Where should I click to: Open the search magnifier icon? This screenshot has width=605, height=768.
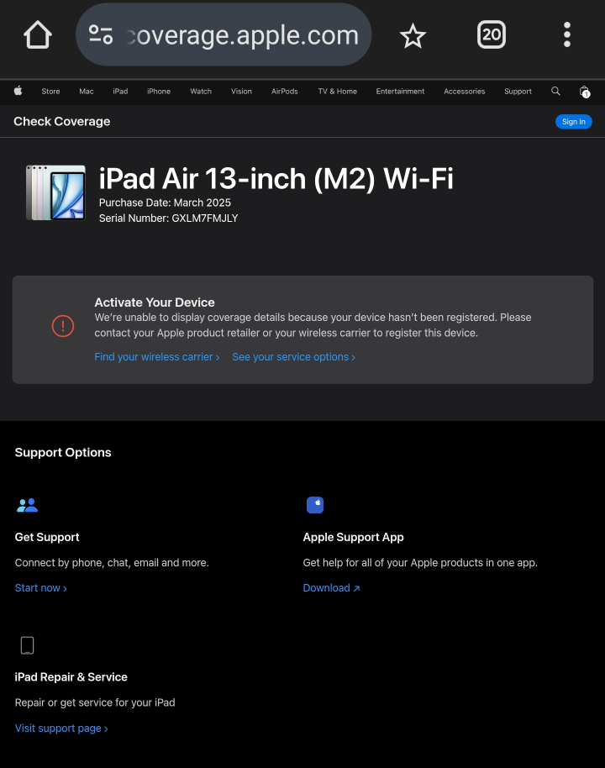[x=555, y=91]
